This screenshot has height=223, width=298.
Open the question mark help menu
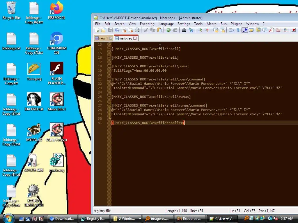(264, 24)
